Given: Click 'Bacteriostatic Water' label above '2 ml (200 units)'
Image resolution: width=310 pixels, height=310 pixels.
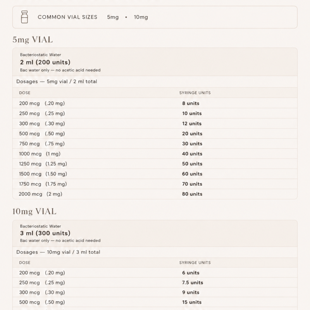Looking at the screenshot, I should pos(41,55).
